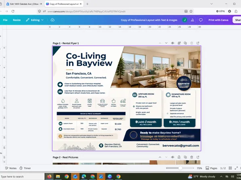Image resolution: width=241 pixels, height=180 pixels.
Task: Click the cloud save status icon
Action: point(53,20)
